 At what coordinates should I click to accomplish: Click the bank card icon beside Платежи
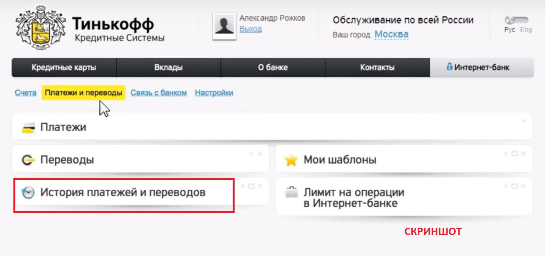pos(28,128)
